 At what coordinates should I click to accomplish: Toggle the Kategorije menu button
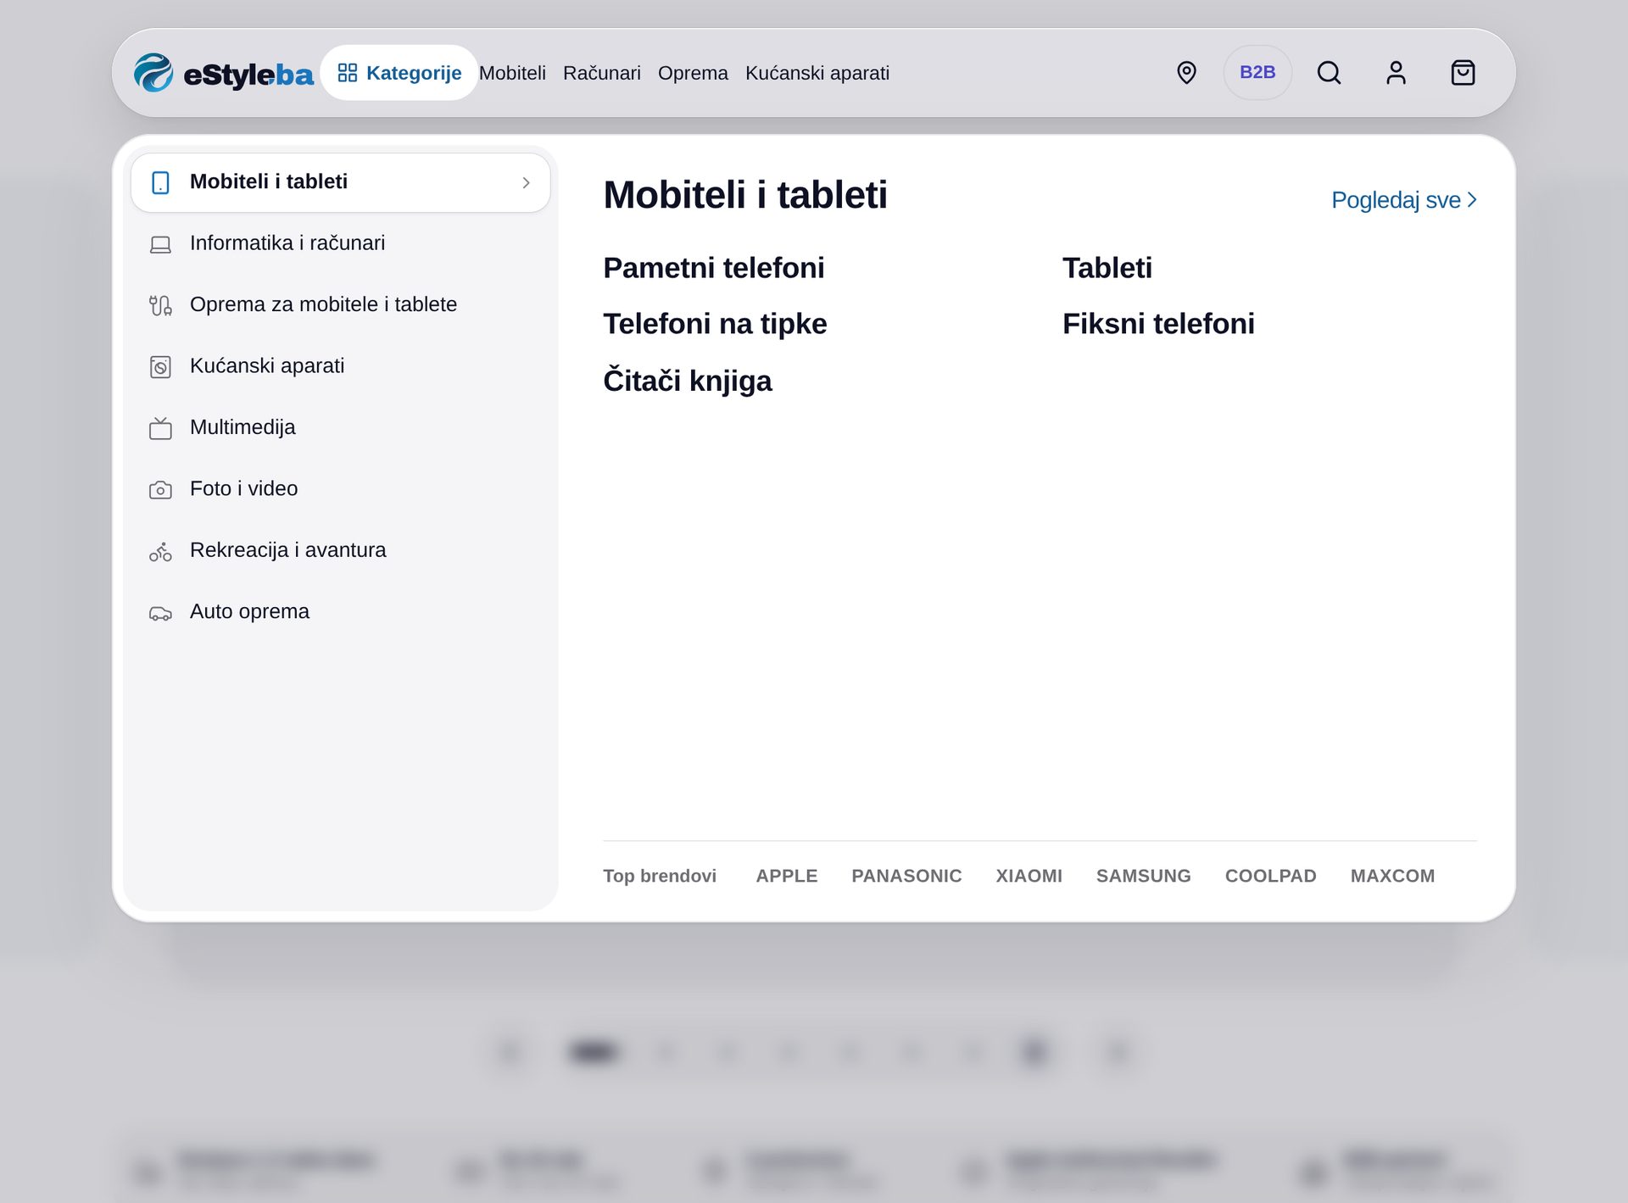[x=399, y=73]
